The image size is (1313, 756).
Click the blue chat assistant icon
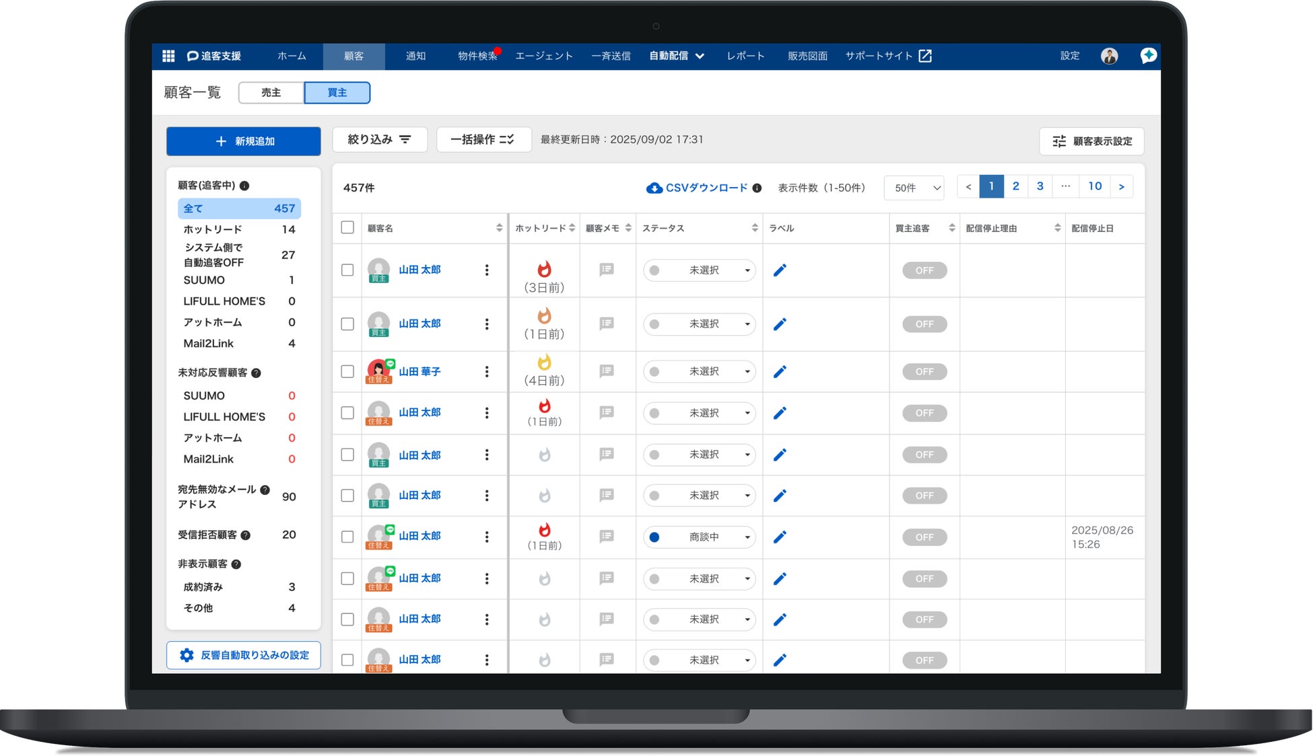pyautogui.click(x=1148, y=56)
